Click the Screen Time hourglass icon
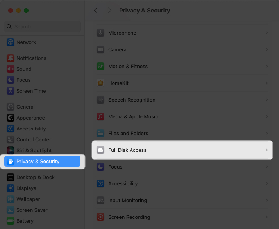The height and width of the screenshot is (229, 279). pos(11,91)
